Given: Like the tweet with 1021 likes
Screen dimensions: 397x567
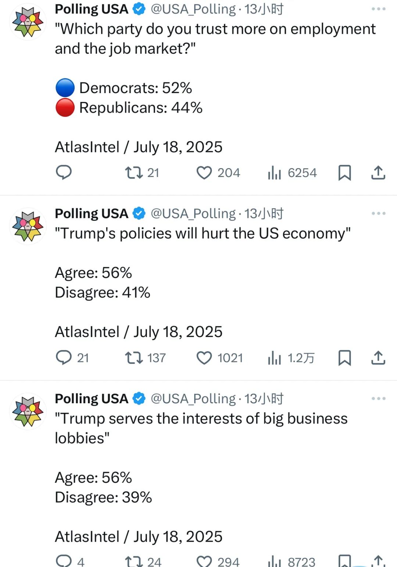Looking at the screenshot, I should pyautogui.click(x=220, y=358).
